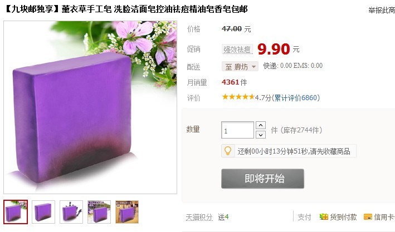Click the 货到付款 payment option text

click(343, 217)
